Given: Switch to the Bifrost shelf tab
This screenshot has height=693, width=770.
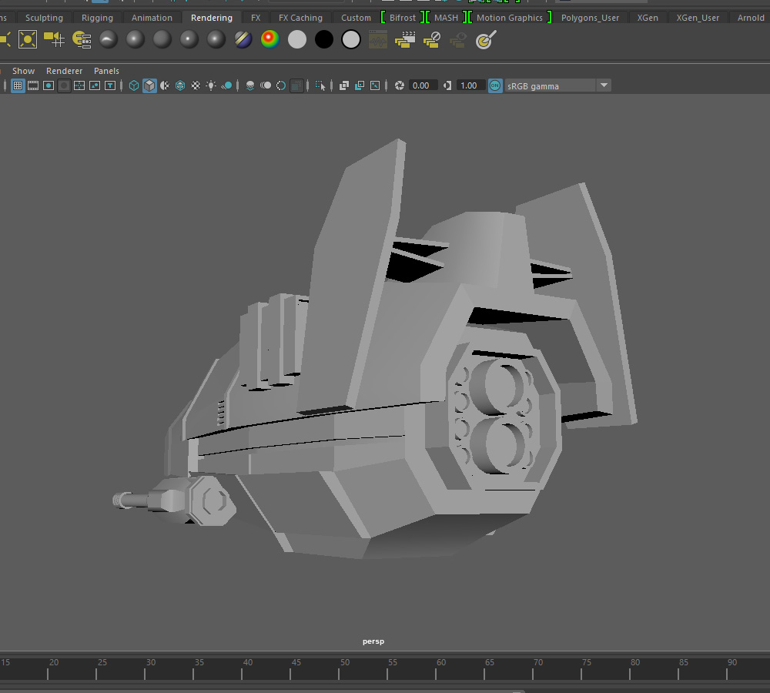Looking at the screenshot, I should click(x=403, y=18).
